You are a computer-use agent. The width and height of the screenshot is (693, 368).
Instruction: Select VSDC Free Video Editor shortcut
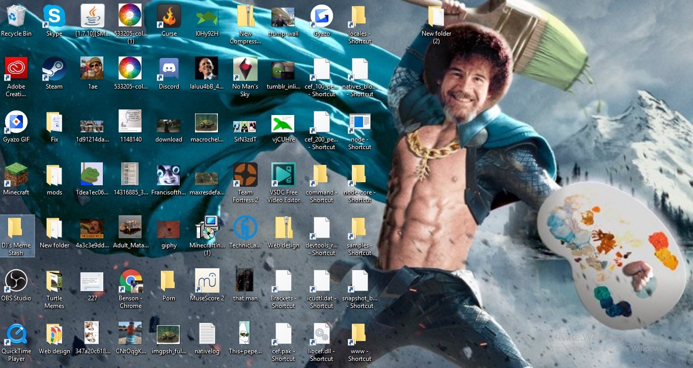(x=284, y=175)
